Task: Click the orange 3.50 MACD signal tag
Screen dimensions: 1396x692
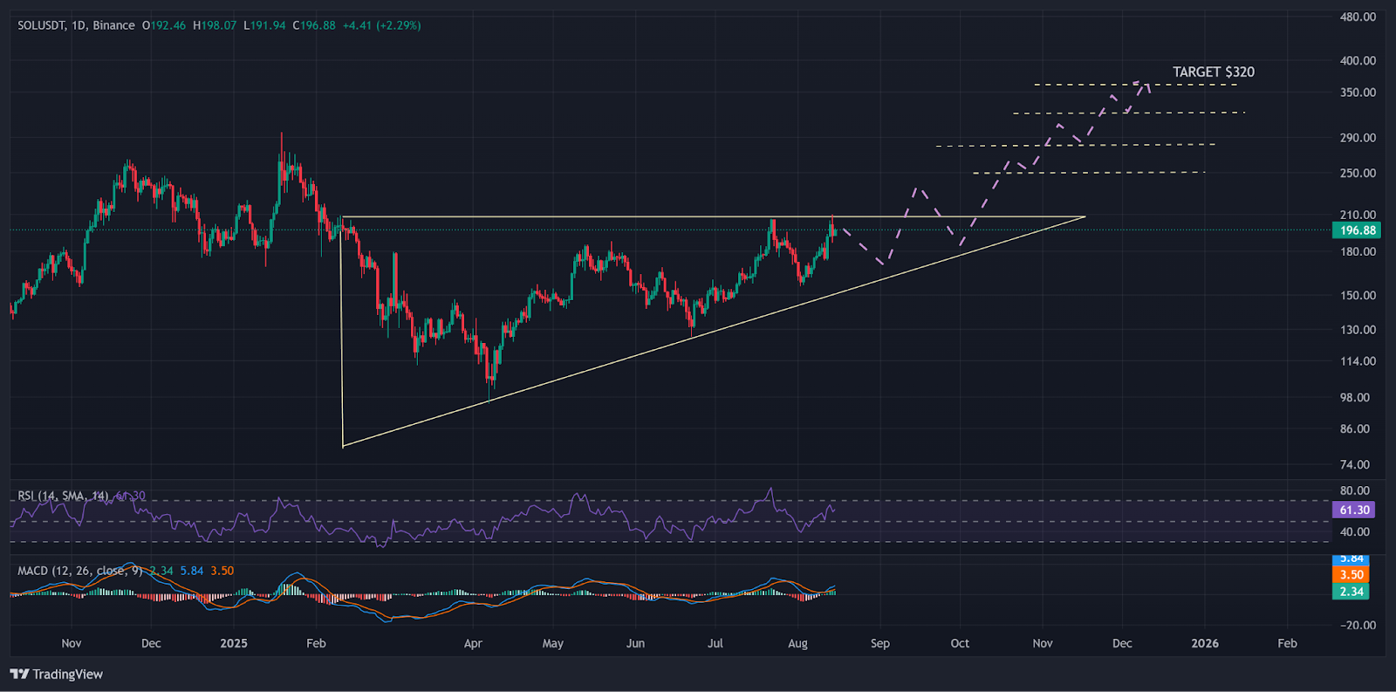Action: point(1352,575)
